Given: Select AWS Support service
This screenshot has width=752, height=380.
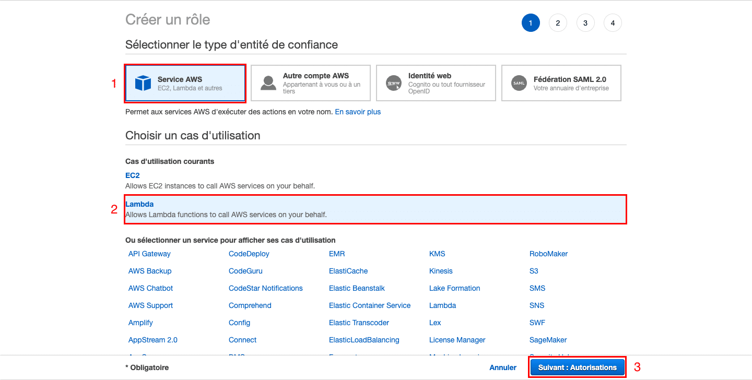Looking at the screenshot, I should pos(150,305).
